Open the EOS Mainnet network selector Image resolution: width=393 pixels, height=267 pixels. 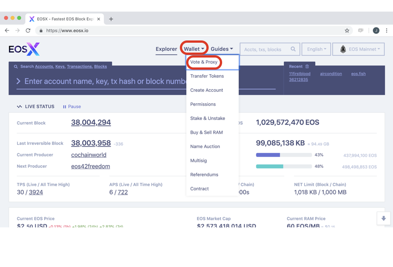(x=358, y=49)
